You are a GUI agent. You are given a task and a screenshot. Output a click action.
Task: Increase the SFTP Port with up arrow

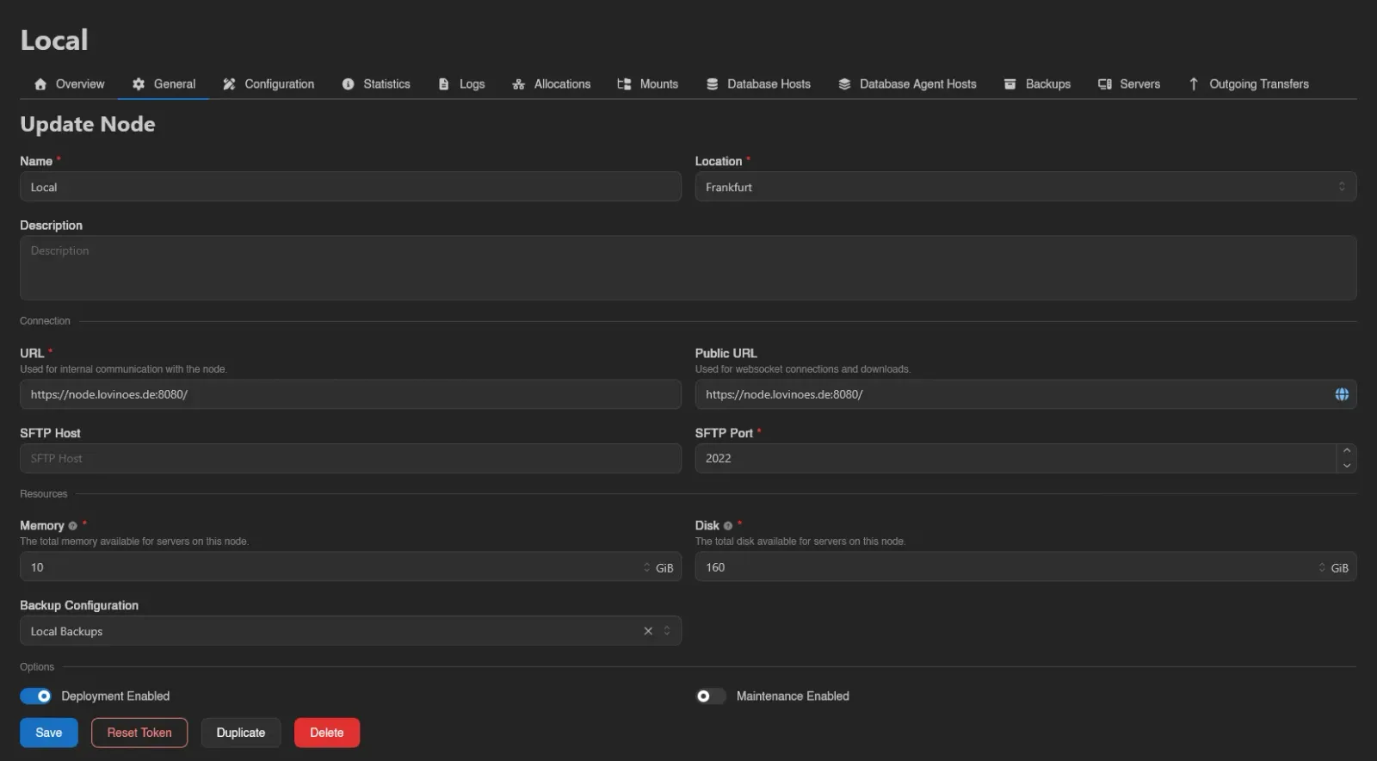coord(1347,451)
